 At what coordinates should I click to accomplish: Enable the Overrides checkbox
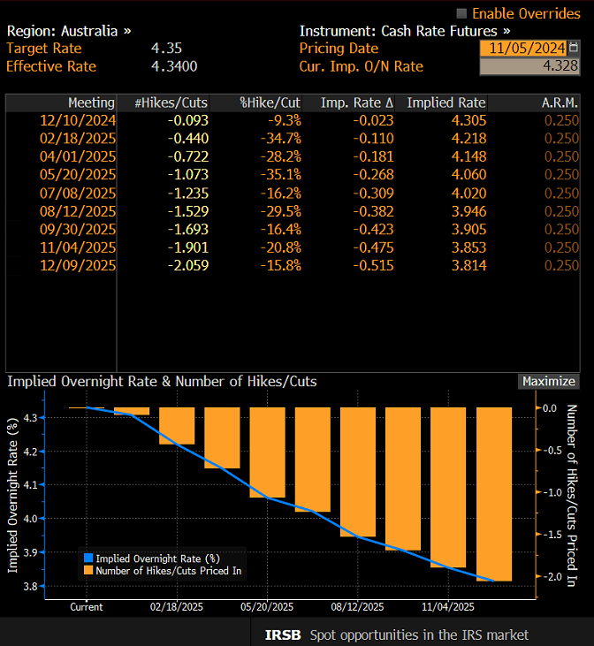pos(461,13)
